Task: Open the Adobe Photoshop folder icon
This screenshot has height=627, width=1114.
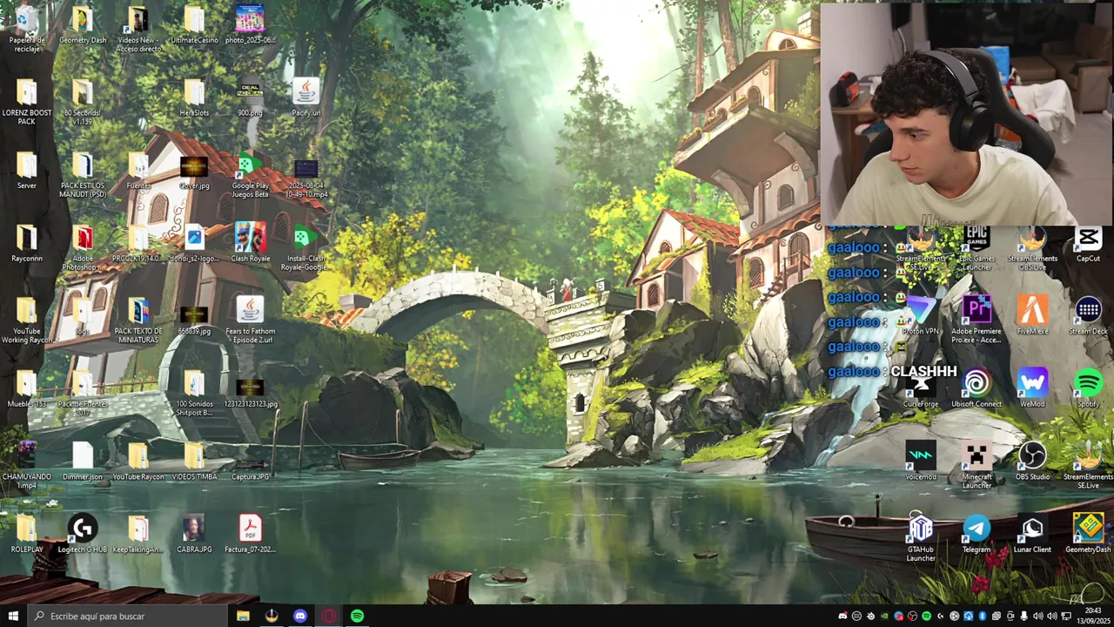Action: coord(83,247)
